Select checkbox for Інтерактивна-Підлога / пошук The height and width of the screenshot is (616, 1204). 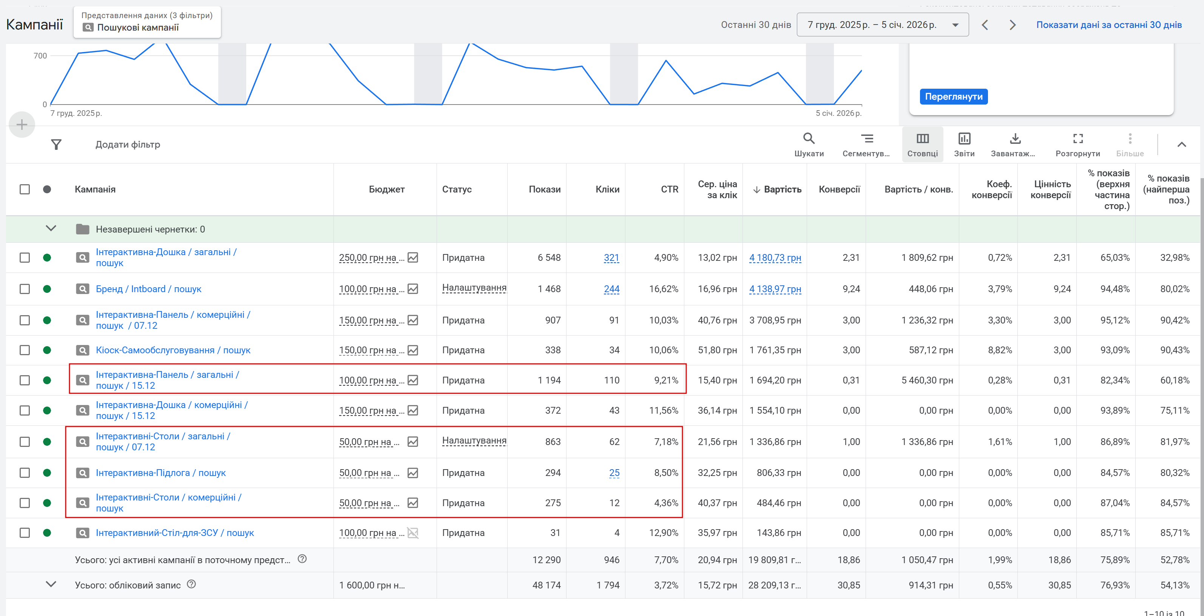pos(25,473)
